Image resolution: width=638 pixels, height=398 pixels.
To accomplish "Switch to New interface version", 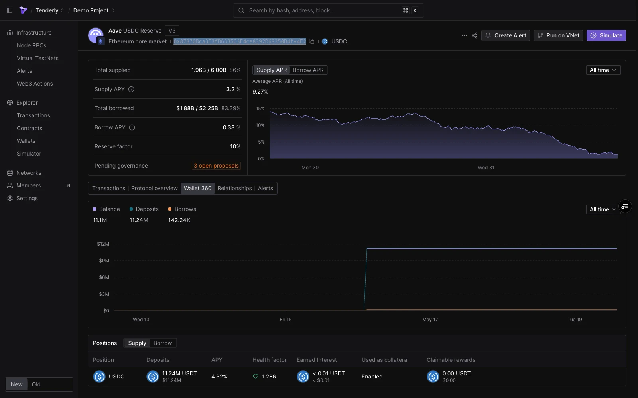I will [17, 384].
